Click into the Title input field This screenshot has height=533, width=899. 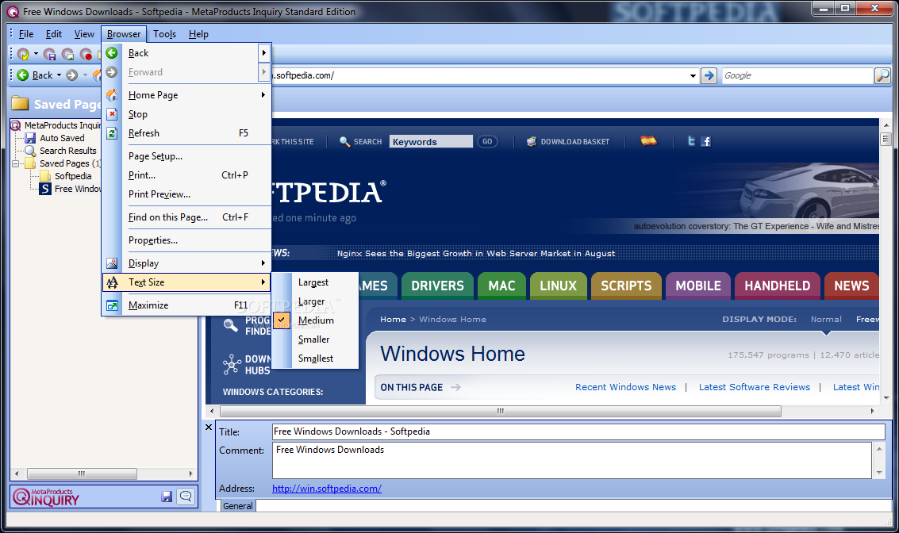578,431
